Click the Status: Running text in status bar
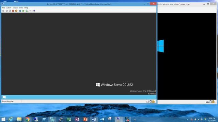The width and height of the screenshot is (218, 122). pos(7,101)
